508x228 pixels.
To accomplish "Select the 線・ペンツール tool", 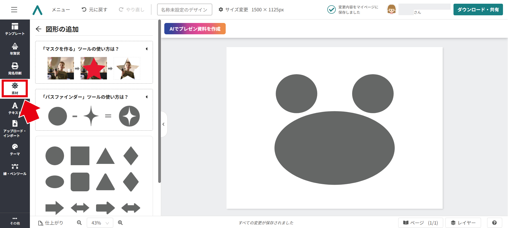I will click(x=15, y=169).
